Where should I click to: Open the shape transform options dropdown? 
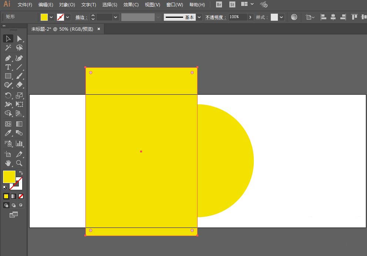click(x=310, y=17)
